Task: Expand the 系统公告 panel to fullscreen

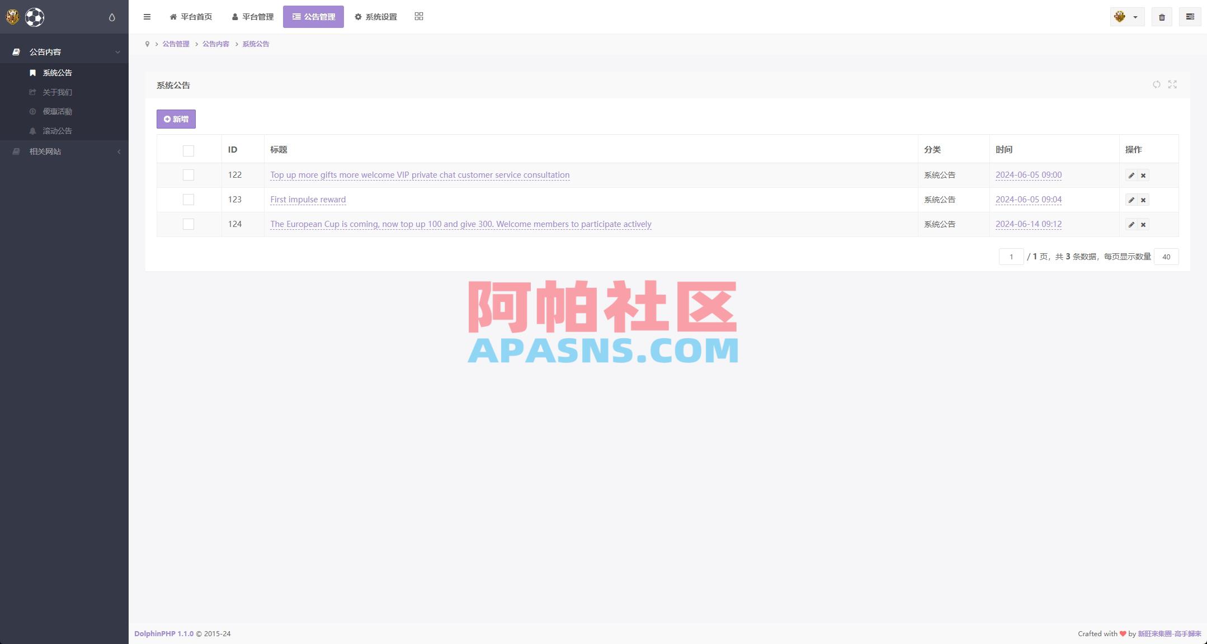Action: coord(1173,84)
